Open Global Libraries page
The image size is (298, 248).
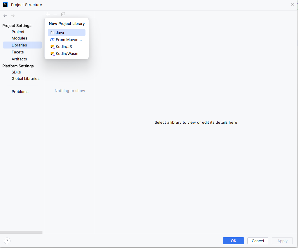point(26,78)
